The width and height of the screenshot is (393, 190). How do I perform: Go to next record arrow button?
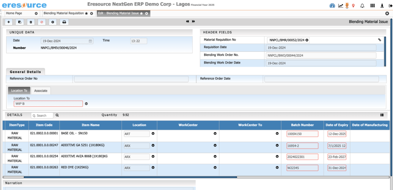coord(193,21)
